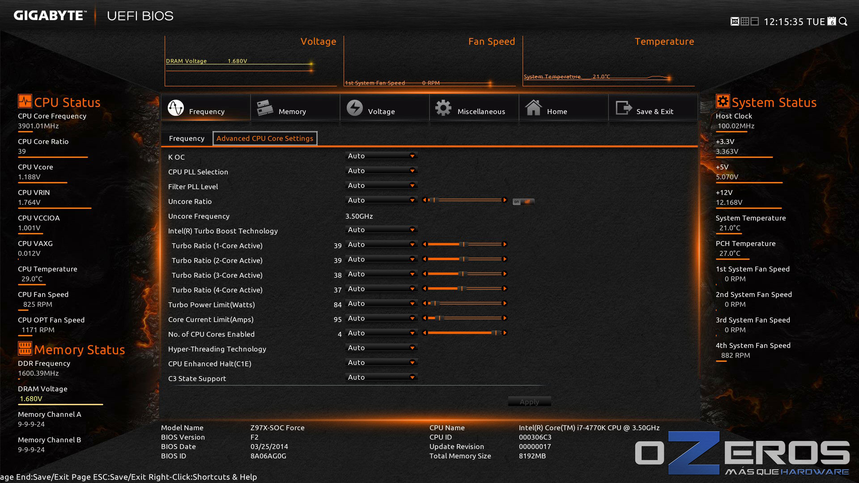The width and height of the screenshot is (859, 483).
Task: Click the BIOS Date 03/25/2014 value
Action: tap(269, 446)
